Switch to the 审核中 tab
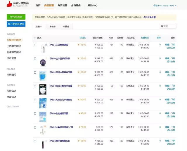 click(x=53, y=27)
